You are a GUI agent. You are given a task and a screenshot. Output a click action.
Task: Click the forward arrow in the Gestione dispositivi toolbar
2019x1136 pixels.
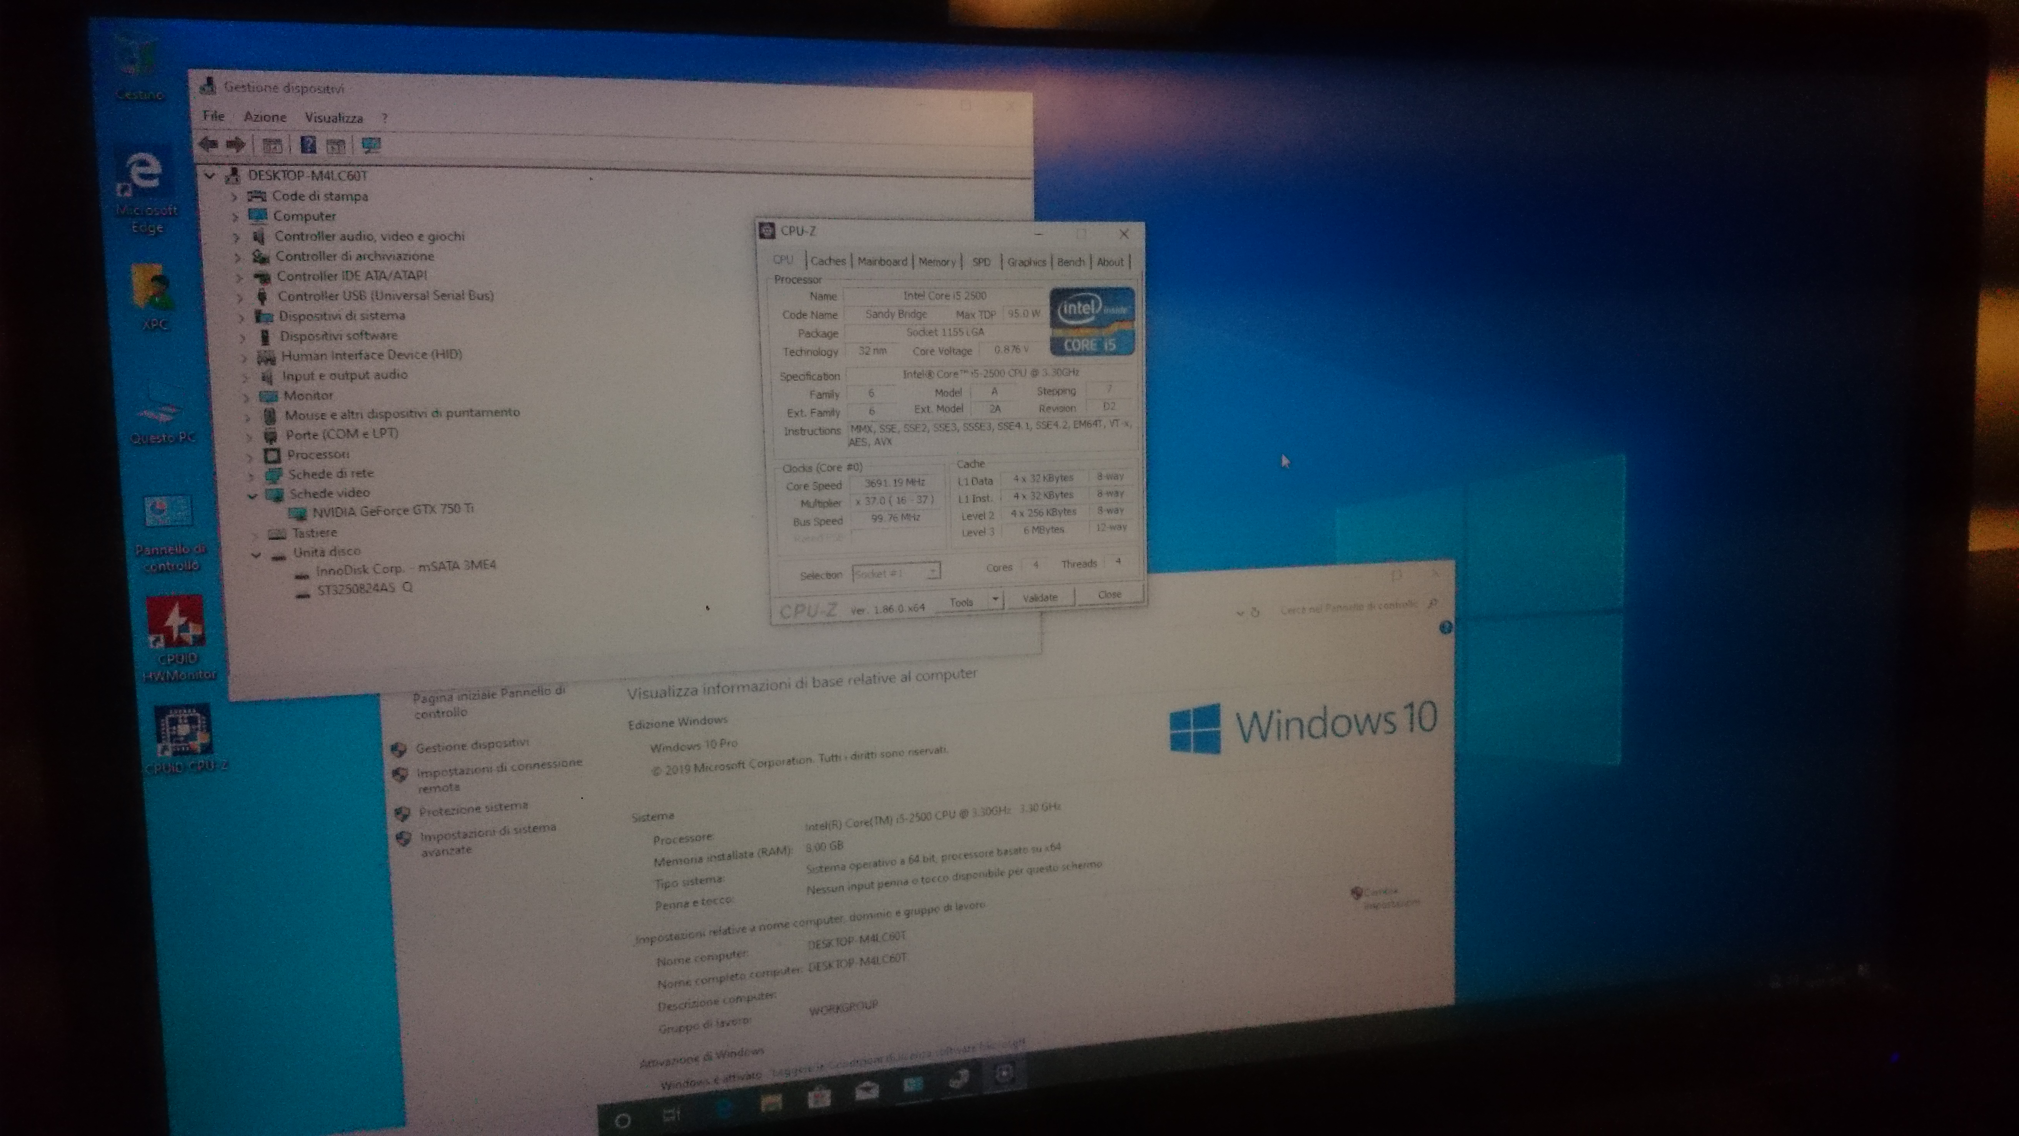pos(235,144)
